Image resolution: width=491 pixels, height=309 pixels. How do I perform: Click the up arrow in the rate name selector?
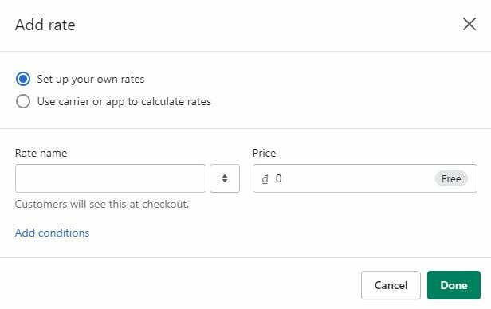(x=225, y=176)
